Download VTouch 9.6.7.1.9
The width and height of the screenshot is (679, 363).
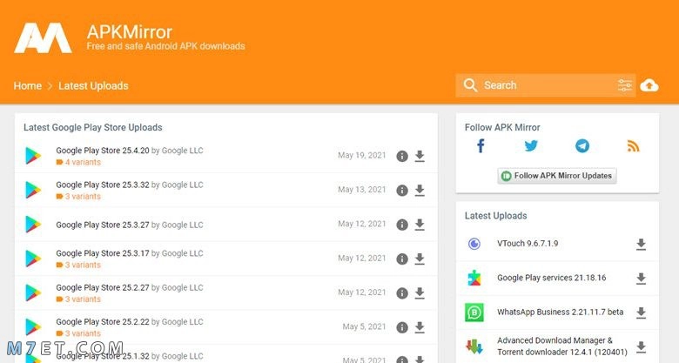tap(641, 244)
